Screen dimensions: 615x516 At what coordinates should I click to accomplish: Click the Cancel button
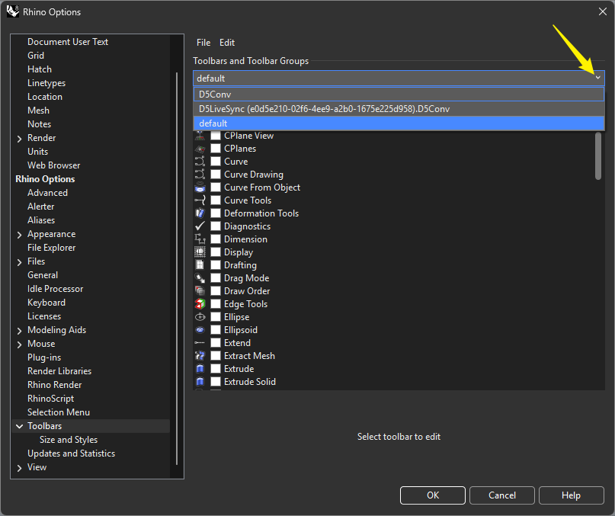point(502,495)
